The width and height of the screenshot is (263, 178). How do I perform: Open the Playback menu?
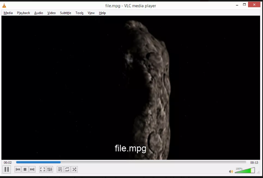(x=23, y=13)
